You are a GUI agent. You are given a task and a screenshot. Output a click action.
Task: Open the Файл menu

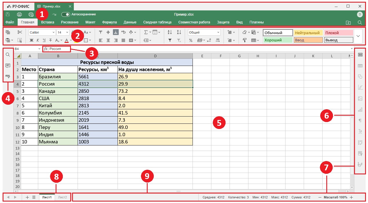click(10, 22)
